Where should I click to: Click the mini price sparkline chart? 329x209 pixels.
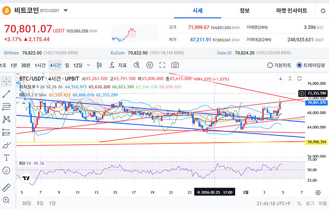(135, 33)
